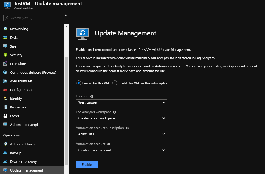Image resolution: width=265 pixels, height=174 pixels.
Task: Click the Auto-shutdown clock icon
Action: point(5,144)
